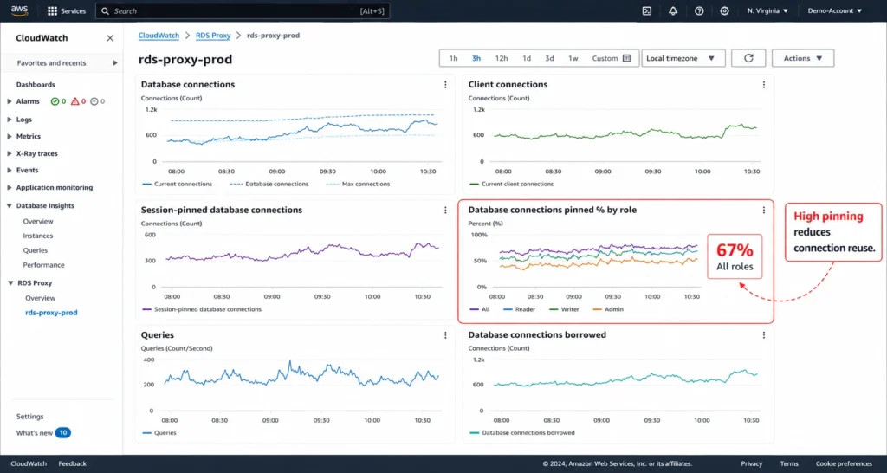Open Cookie preferences footer link
The width and height of the screenshot is (887, 473).
tap(844, 464)
